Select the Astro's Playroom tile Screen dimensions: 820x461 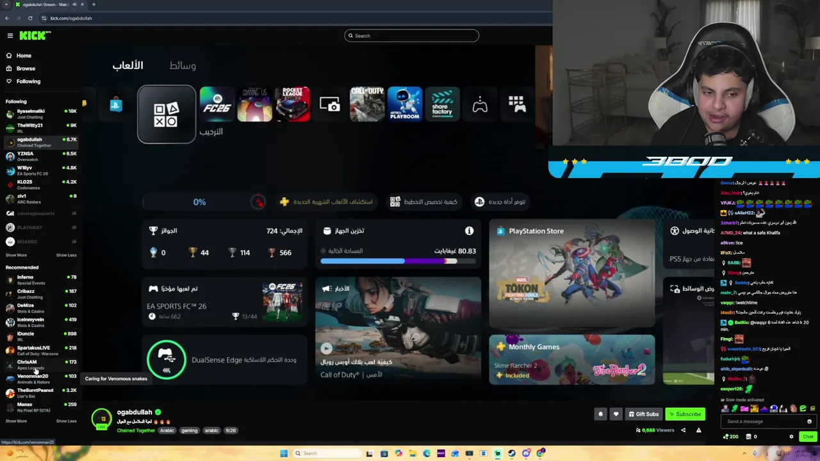pos(405,104)
